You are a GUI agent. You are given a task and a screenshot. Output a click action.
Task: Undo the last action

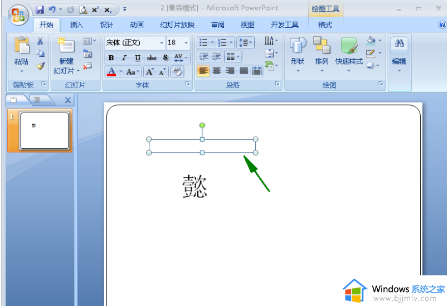click(52, 9)
